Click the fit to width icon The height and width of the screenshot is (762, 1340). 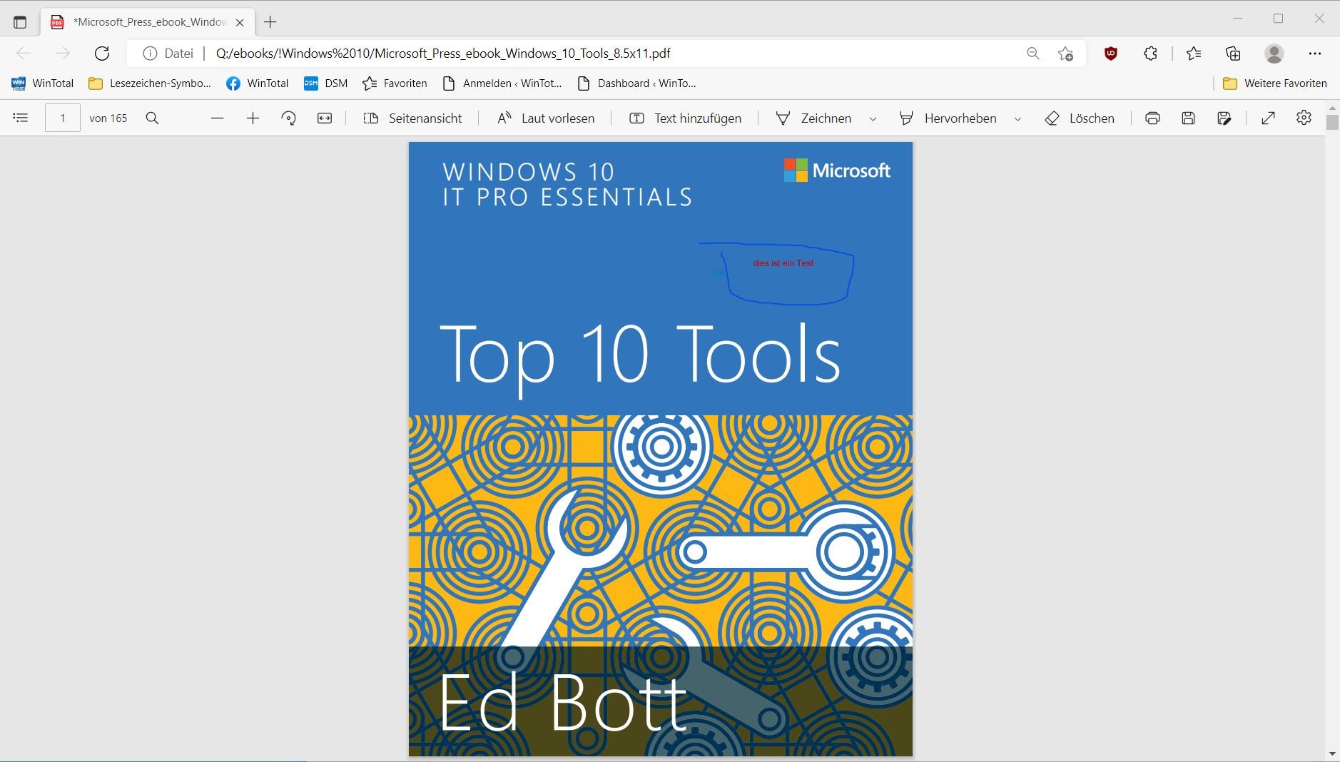[x=325, y=118]
